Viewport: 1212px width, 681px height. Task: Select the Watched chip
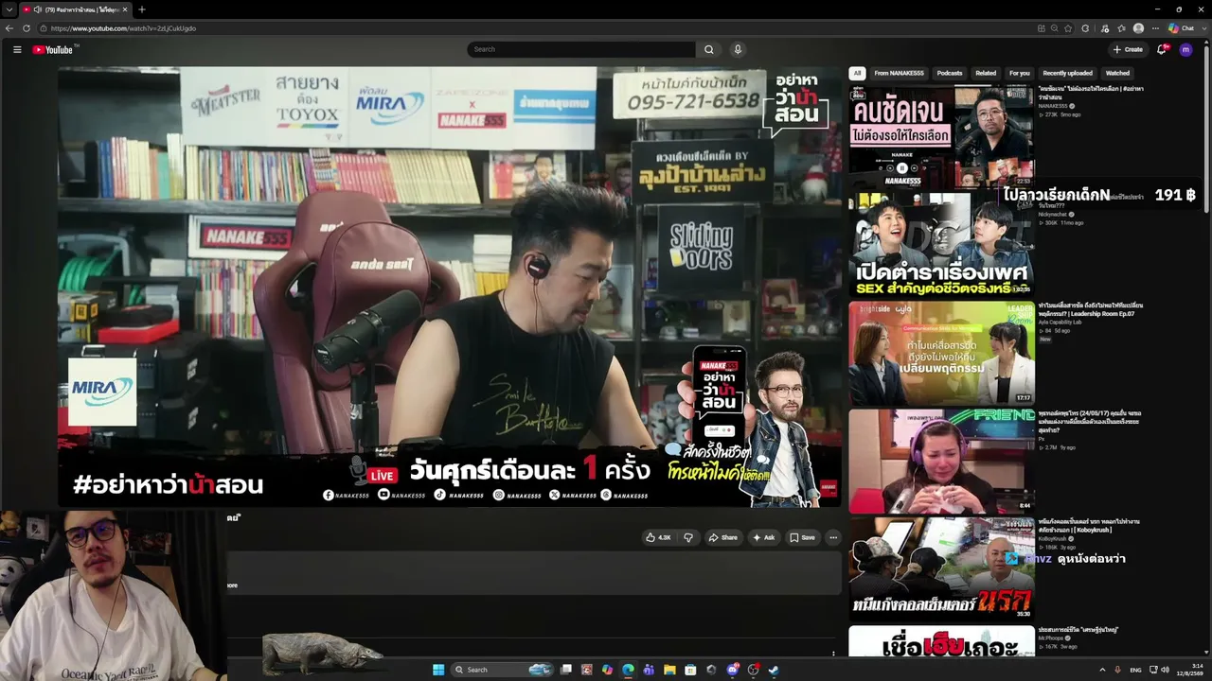[x=1117, y=73]
